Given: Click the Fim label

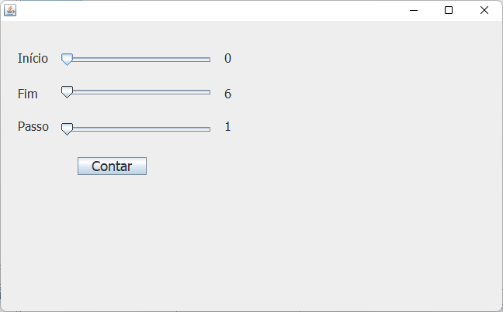Looking at the screenshot, I should pos(28,94).
